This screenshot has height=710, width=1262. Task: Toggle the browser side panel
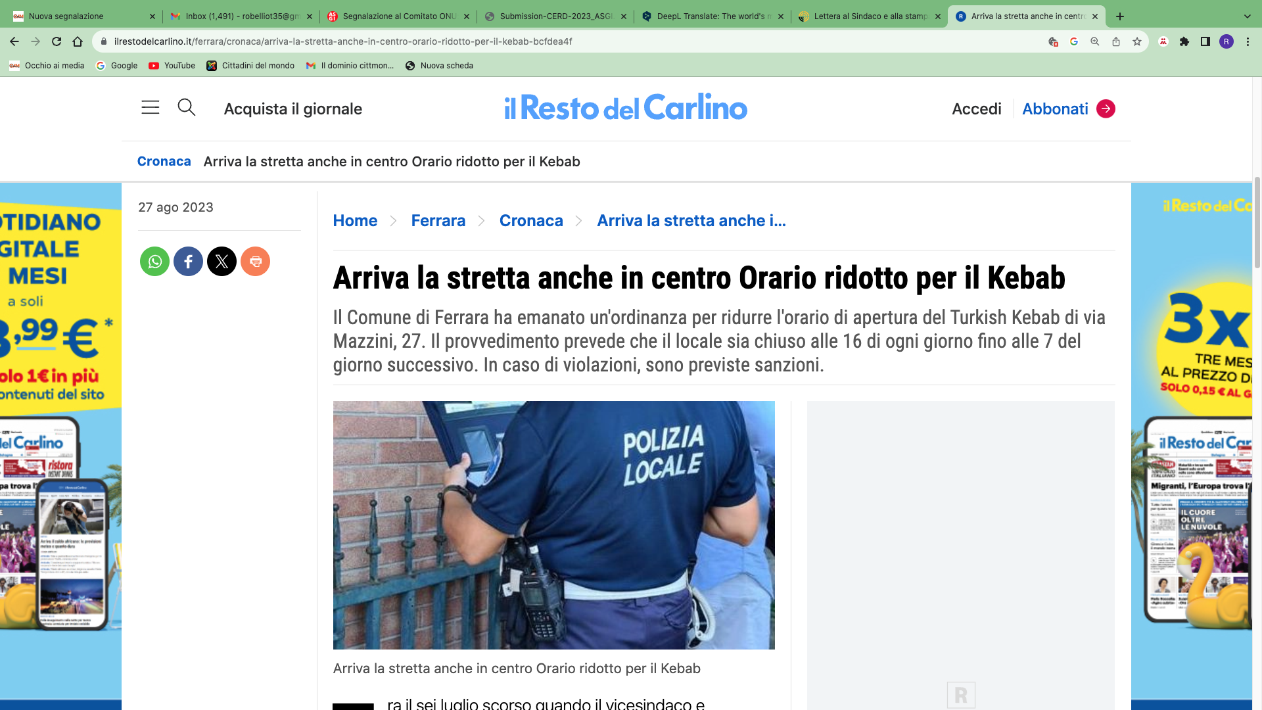1205,41
